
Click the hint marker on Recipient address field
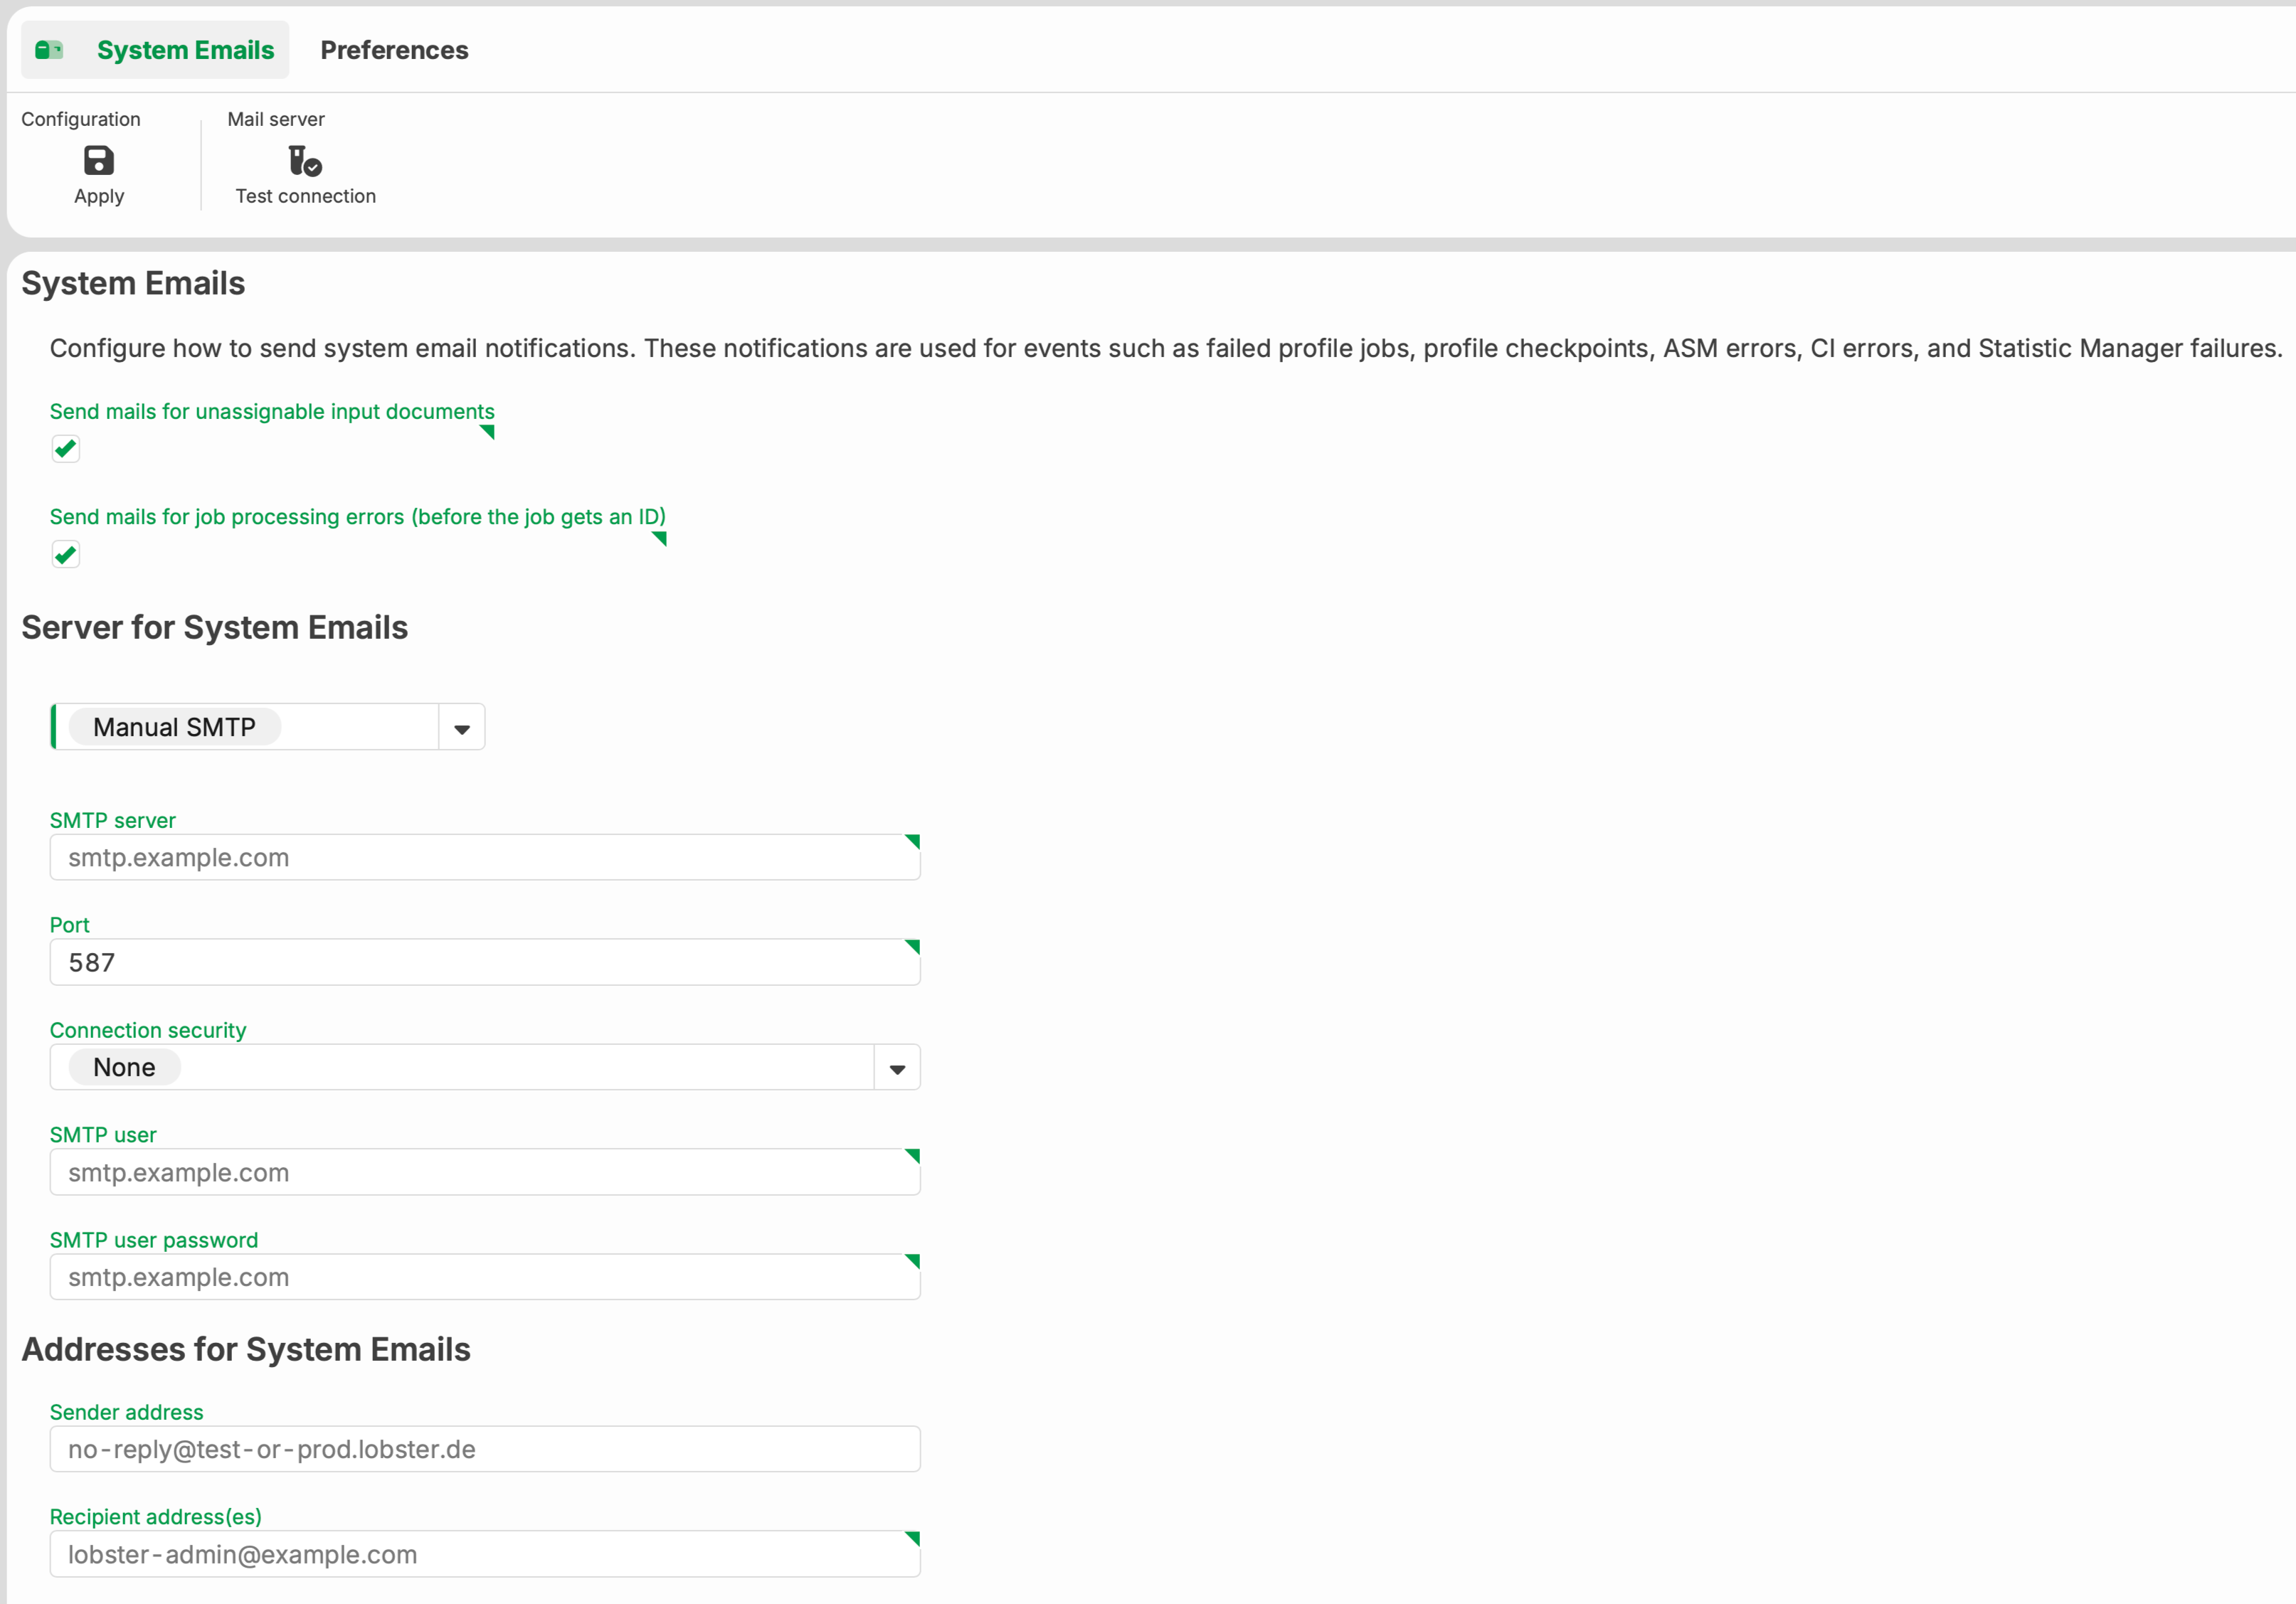pos(913,1538)
